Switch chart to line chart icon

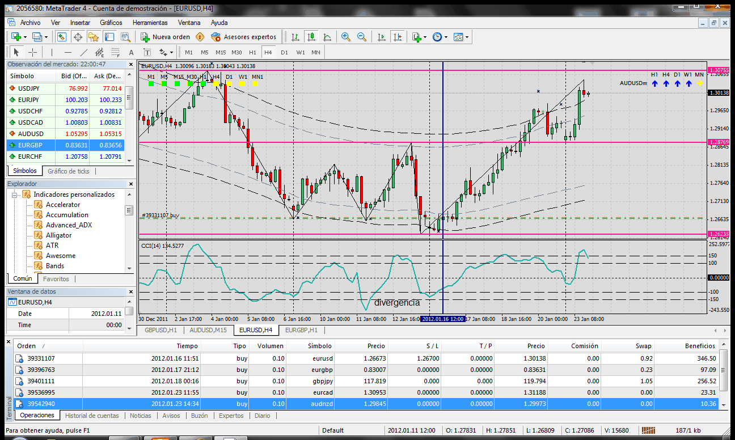point(327,37)
